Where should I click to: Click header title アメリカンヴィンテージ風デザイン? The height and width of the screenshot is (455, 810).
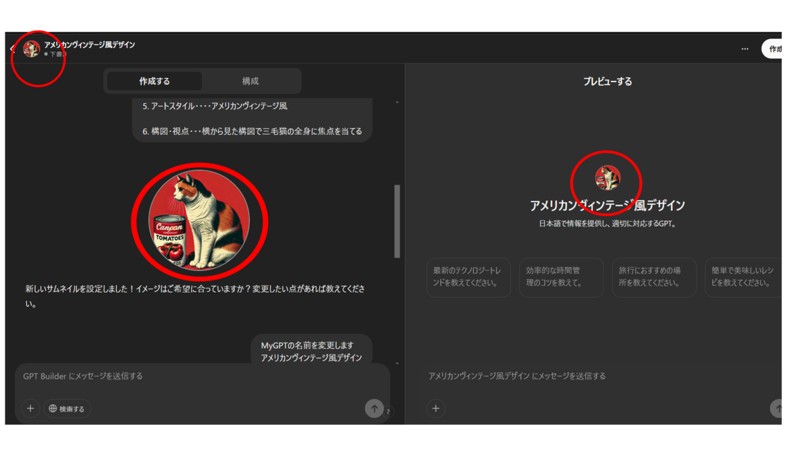[x=90, y=44]
